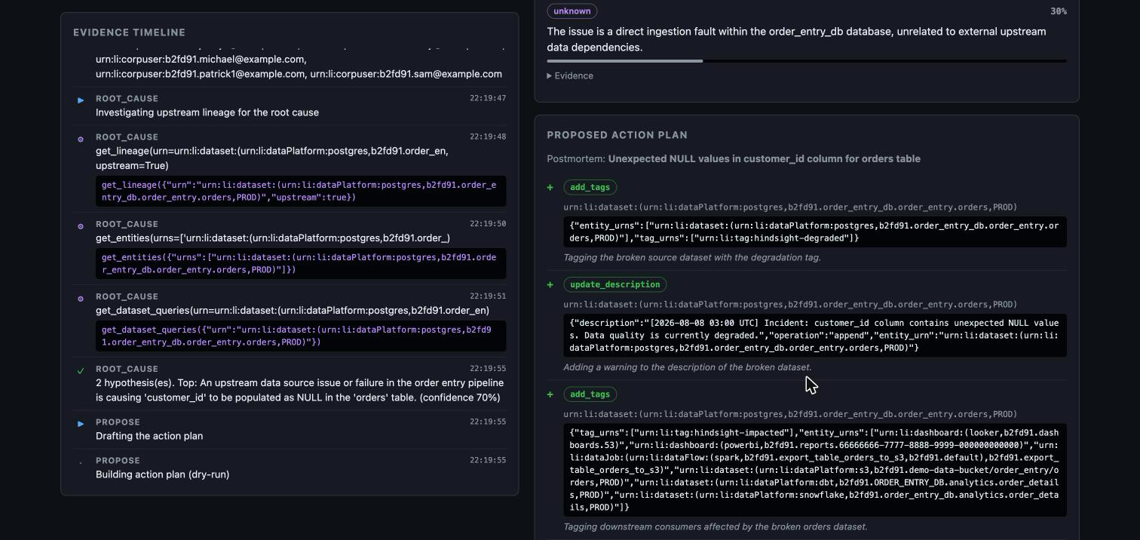This screenshot has height=540, width=1140.
Task: Click the get_entities JSON code block
Action: [x=301, y=263]
